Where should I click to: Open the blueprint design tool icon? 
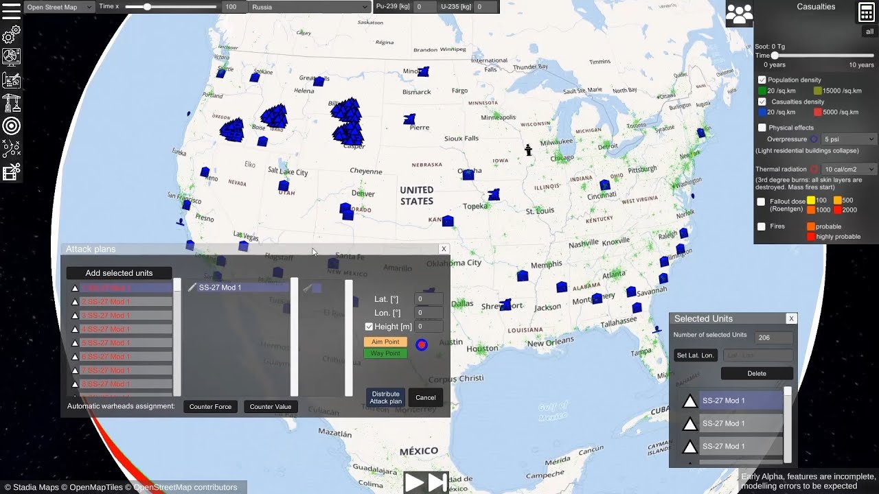(12, 80)
